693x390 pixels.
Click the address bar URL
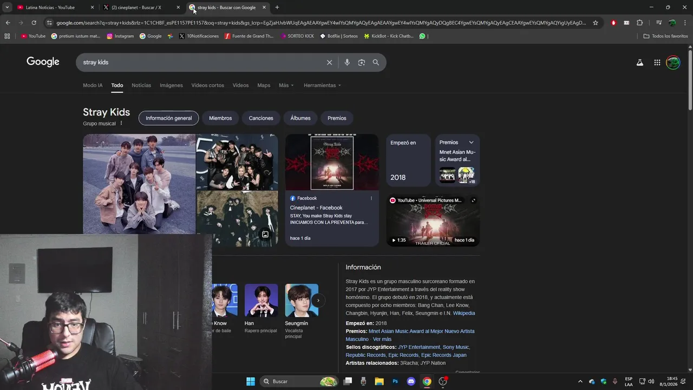pyautogui.click(x=321, y=23)
